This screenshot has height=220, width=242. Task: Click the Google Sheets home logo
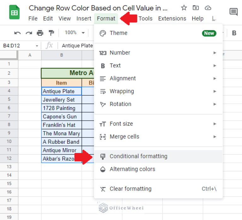coord(14,13)
